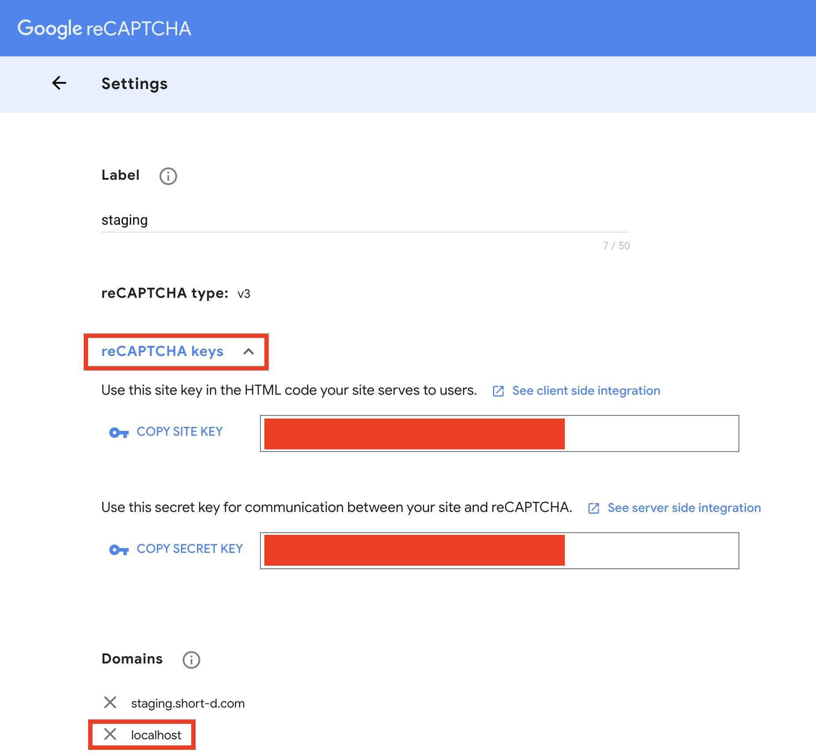
Task: Click the 7 / 50 character counter
Action: click(616, 246)
